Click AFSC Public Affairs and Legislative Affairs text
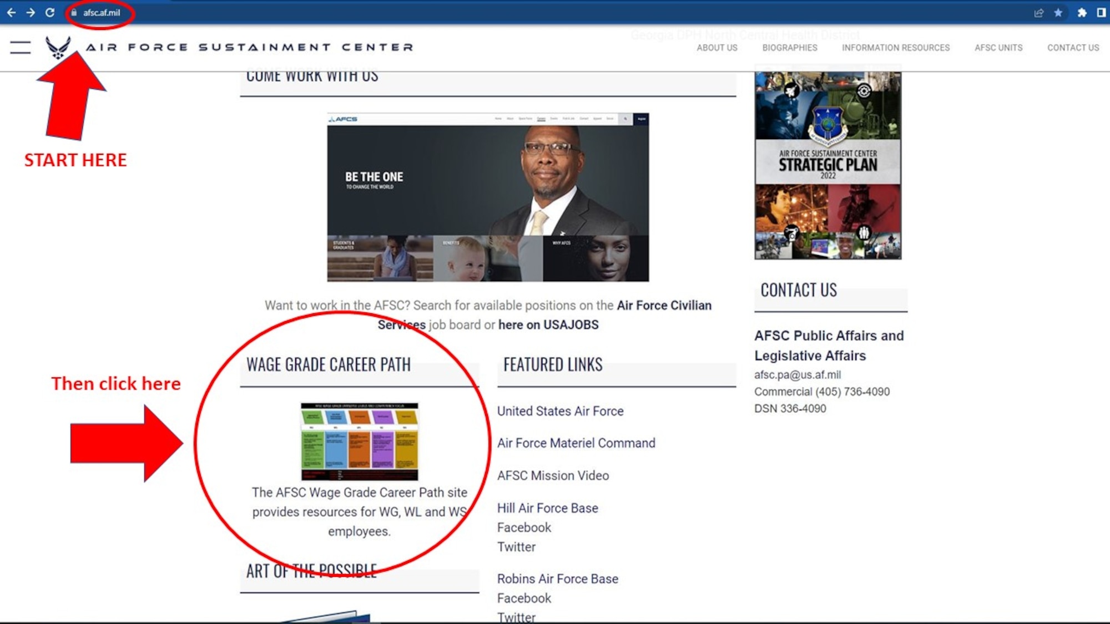Screen dimensions: 1110x624 tap(829, 346)
